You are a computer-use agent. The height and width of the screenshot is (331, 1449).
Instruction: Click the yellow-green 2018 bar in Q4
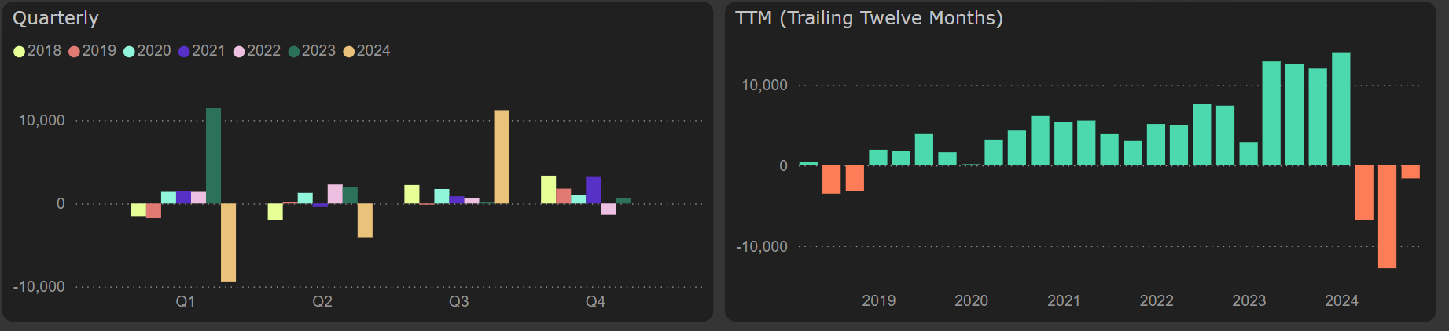point(548,189)
